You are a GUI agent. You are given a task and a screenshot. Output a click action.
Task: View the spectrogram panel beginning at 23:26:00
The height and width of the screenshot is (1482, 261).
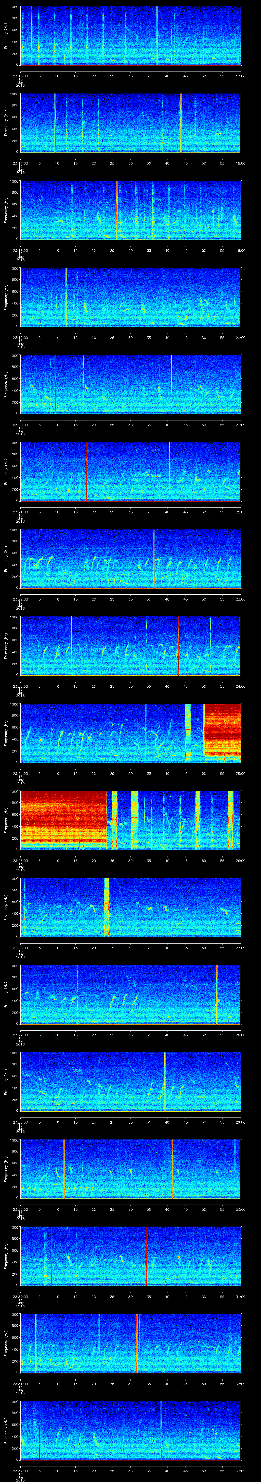pos(131,907)
